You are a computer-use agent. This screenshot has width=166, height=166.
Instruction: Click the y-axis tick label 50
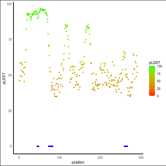point(10,75)
